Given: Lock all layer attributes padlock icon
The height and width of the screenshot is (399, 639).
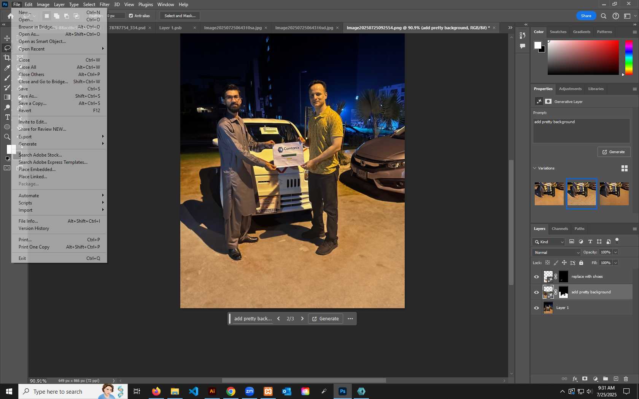Looking at the screenshot, I should coord(581,263).
